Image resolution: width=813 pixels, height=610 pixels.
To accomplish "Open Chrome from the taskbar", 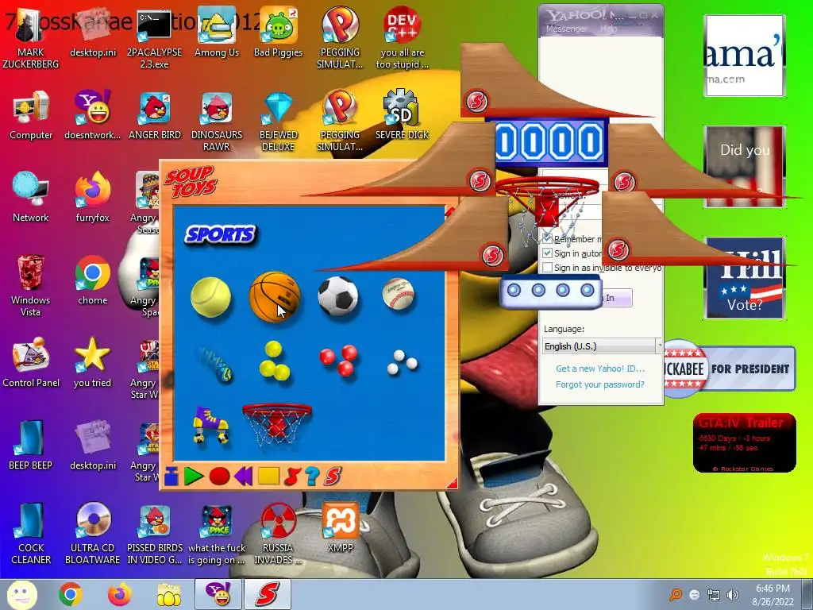I will pos(71,594).
